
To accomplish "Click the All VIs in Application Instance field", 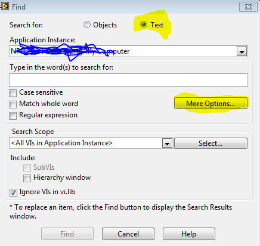I will pyautogui.click(x=91, y=143).
